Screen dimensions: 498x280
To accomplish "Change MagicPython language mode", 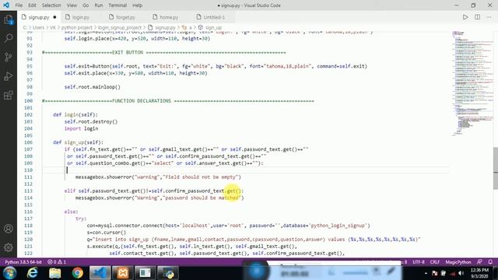I will [x=458, y=262].
